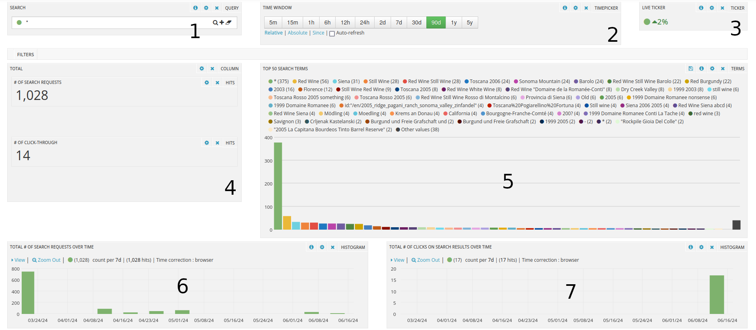756x330 pixels.
Task: Click the magnifier icon in the query box
Action: tap(215, 22)
